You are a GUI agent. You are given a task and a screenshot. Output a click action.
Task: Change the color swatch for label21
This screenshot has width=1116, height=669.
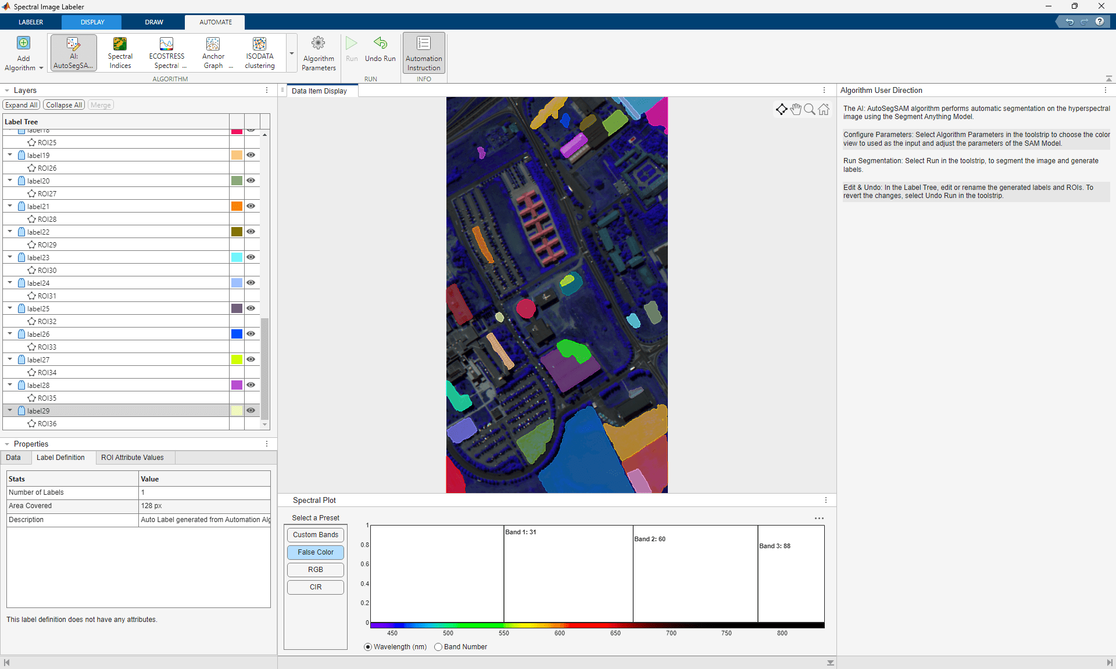(235, 206)
